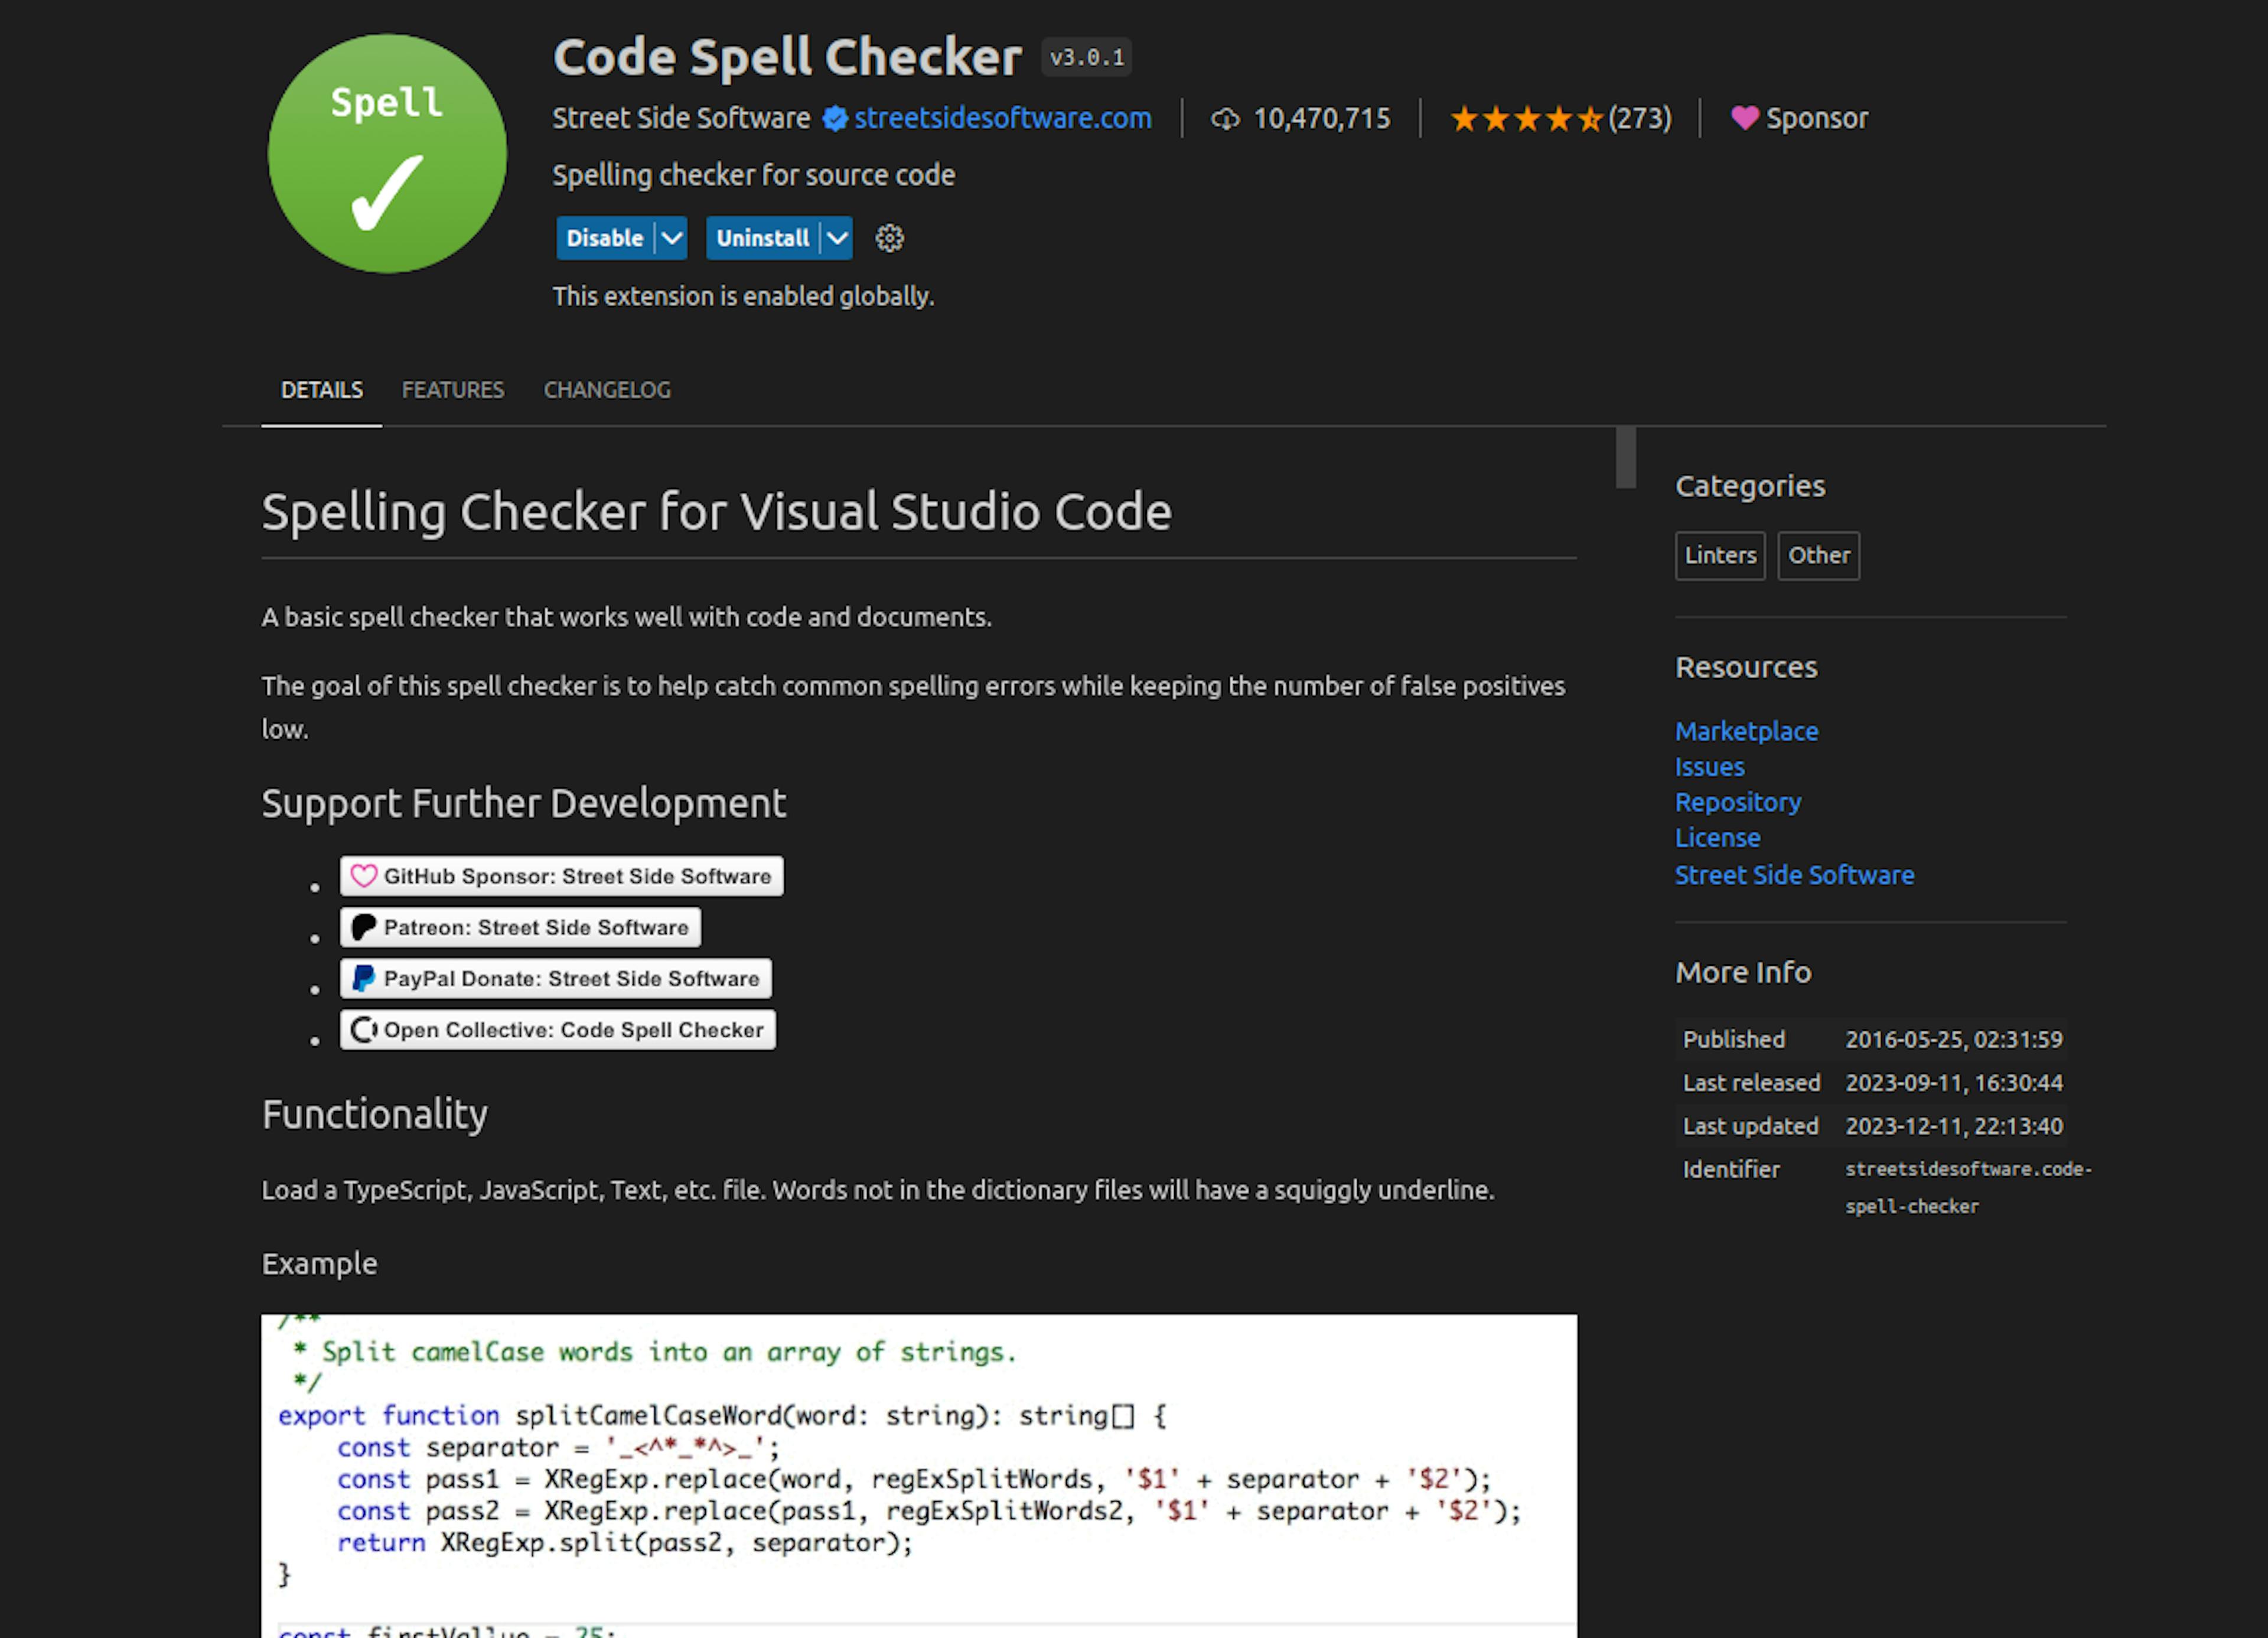Image resolution: width=2268 pixels, height=1638 pixels.
Task: Switch to the FEATURES tab
Action: [453, 390]
